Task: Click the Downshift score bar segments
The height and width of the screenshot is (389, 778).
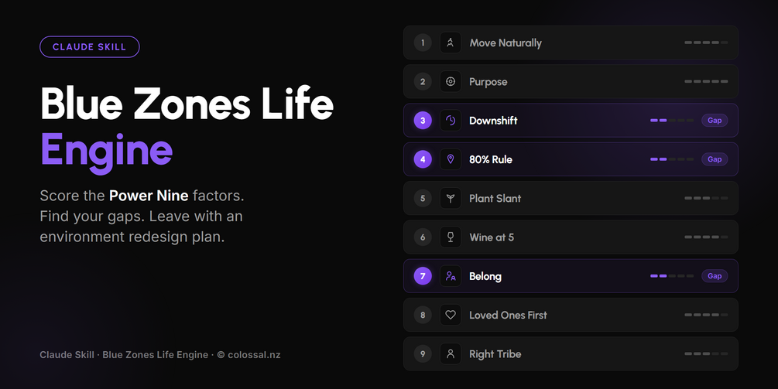Action: [x=672, y=121]
